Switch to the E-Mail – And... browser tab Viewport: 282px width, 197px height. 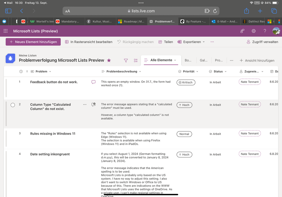coord(225,21)
